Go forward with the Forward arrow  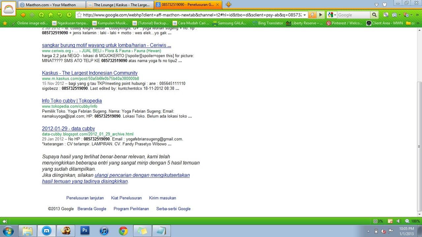[32, 15]
